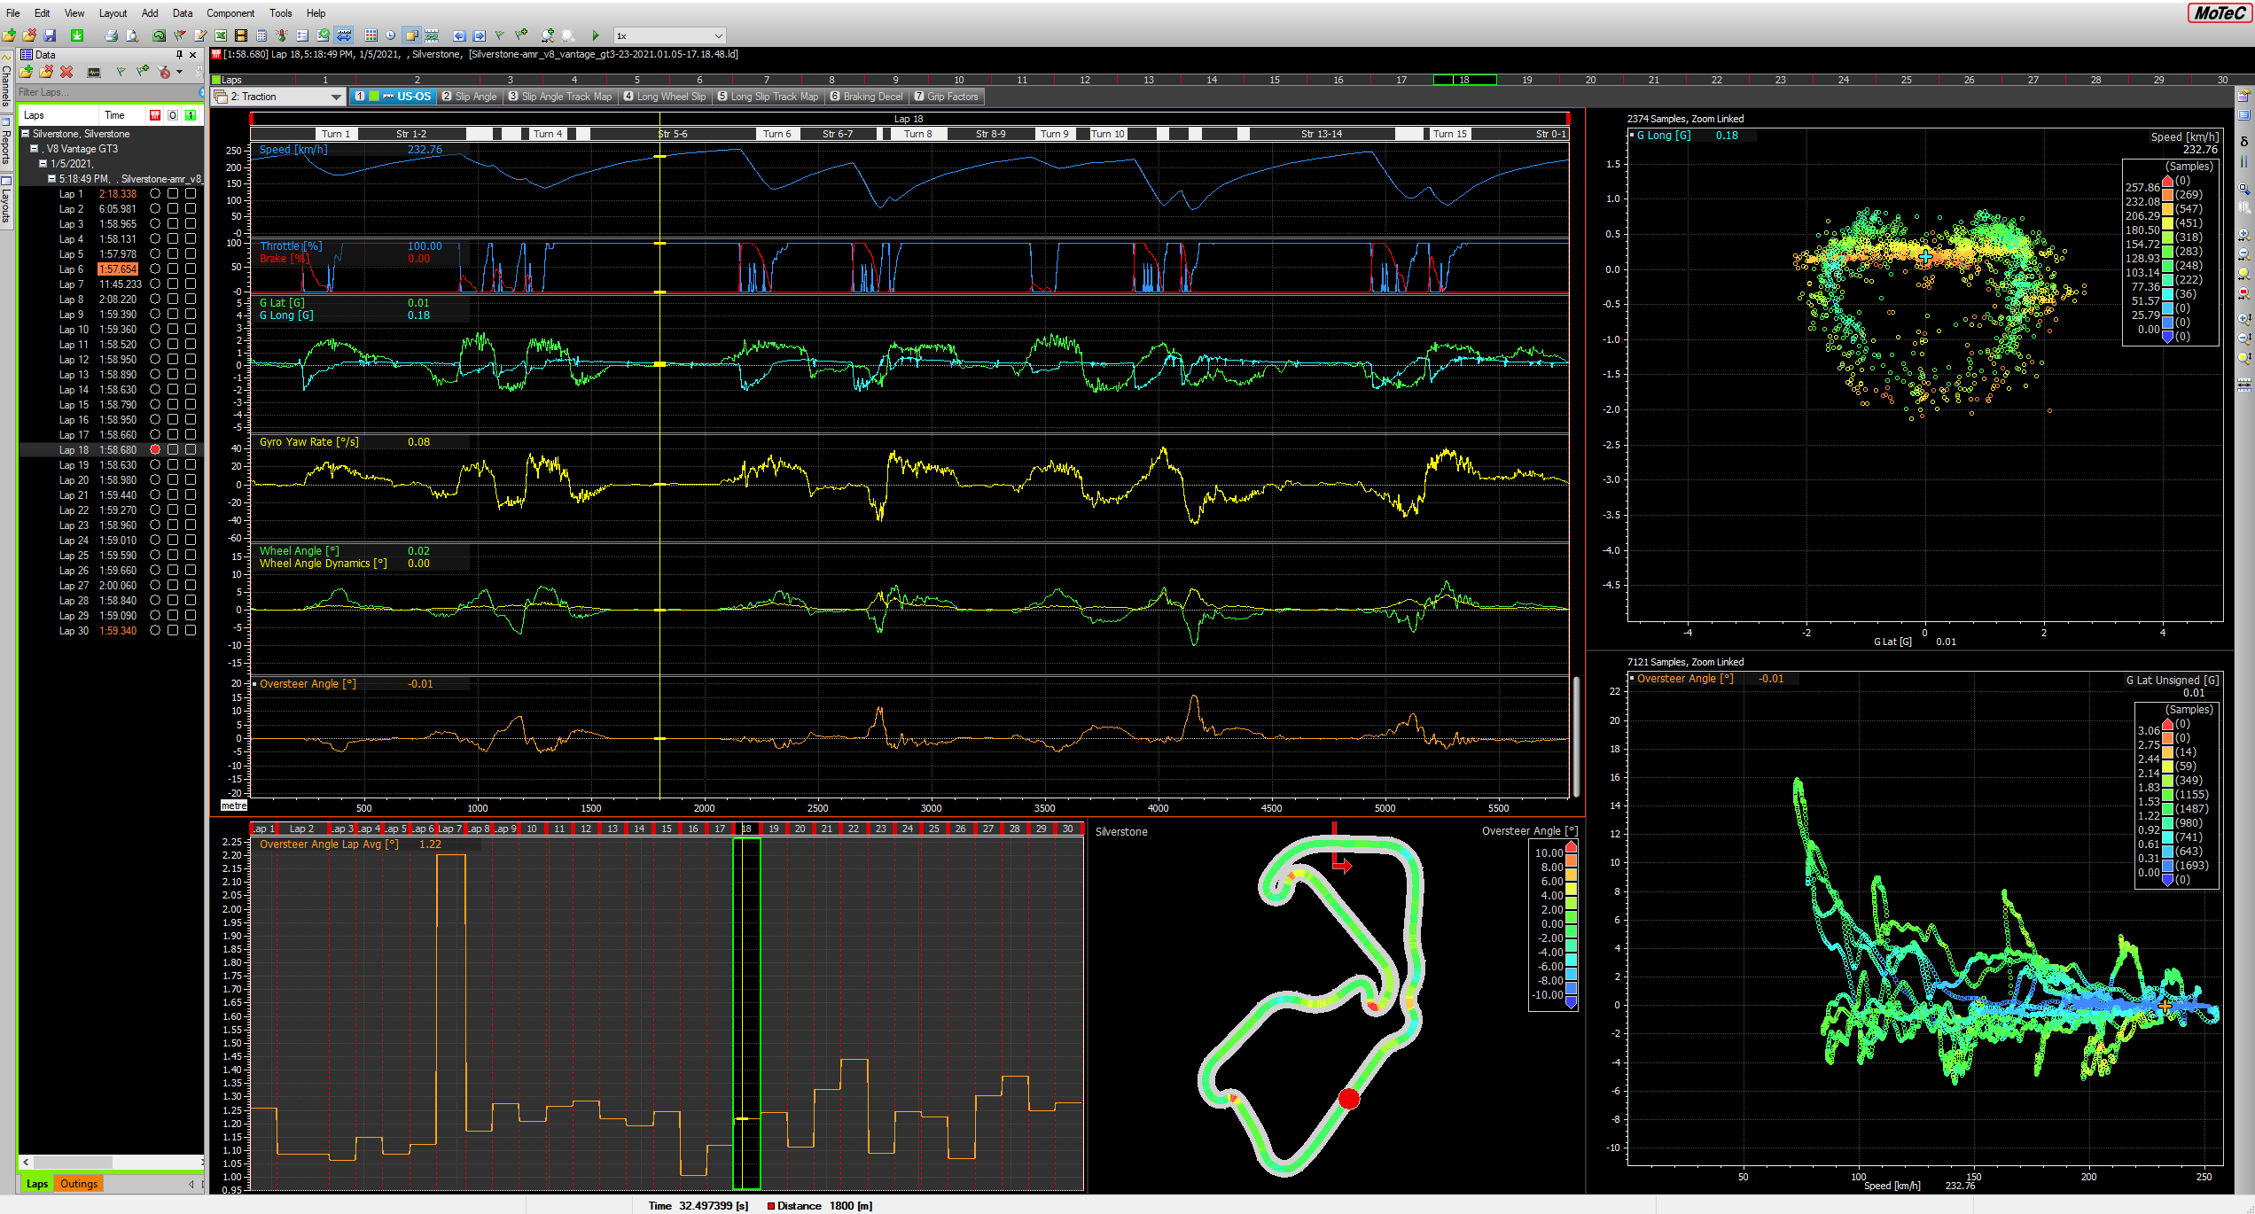
Task: Tick the first overlay checkbox for Lap 25
Action: 173,556
